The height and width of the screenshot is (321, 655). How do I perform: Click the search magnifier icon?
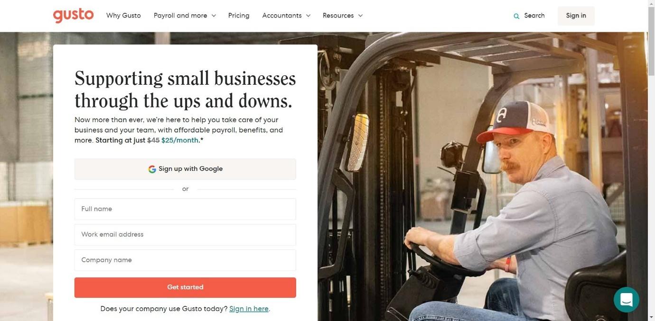[516, 16]
